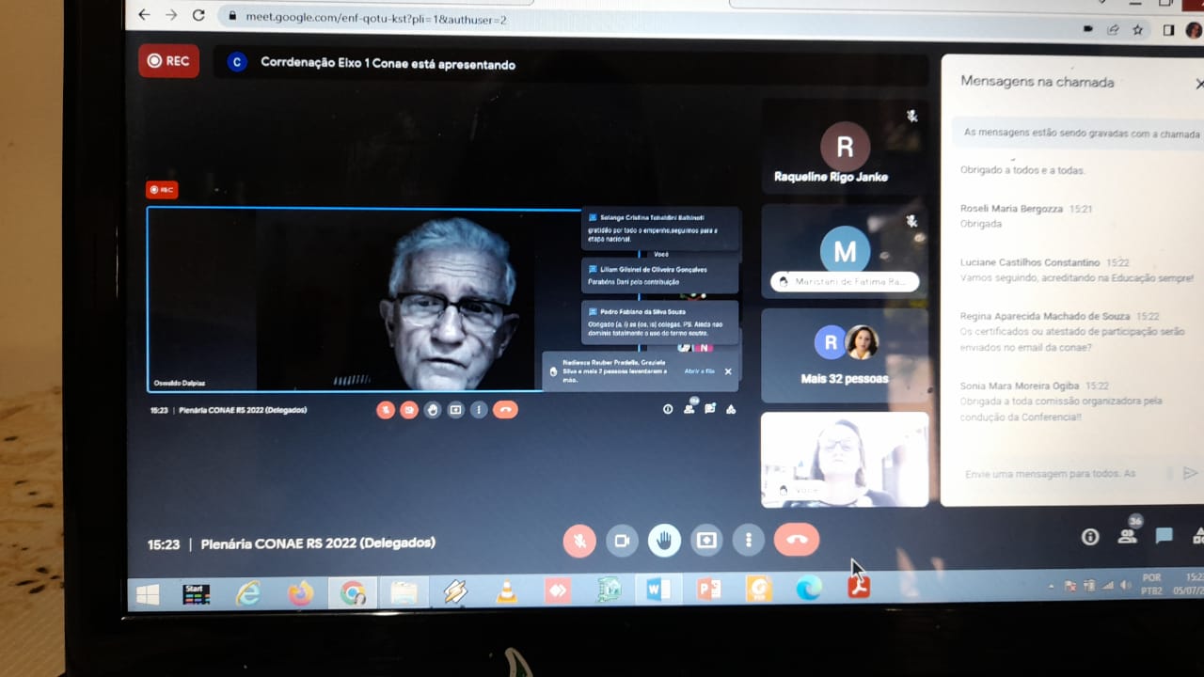Viewport: 1204px width, 677px height.
Task: Lower the raised hand in call controls
Action: pyautogui.click(x=664, y=541)
